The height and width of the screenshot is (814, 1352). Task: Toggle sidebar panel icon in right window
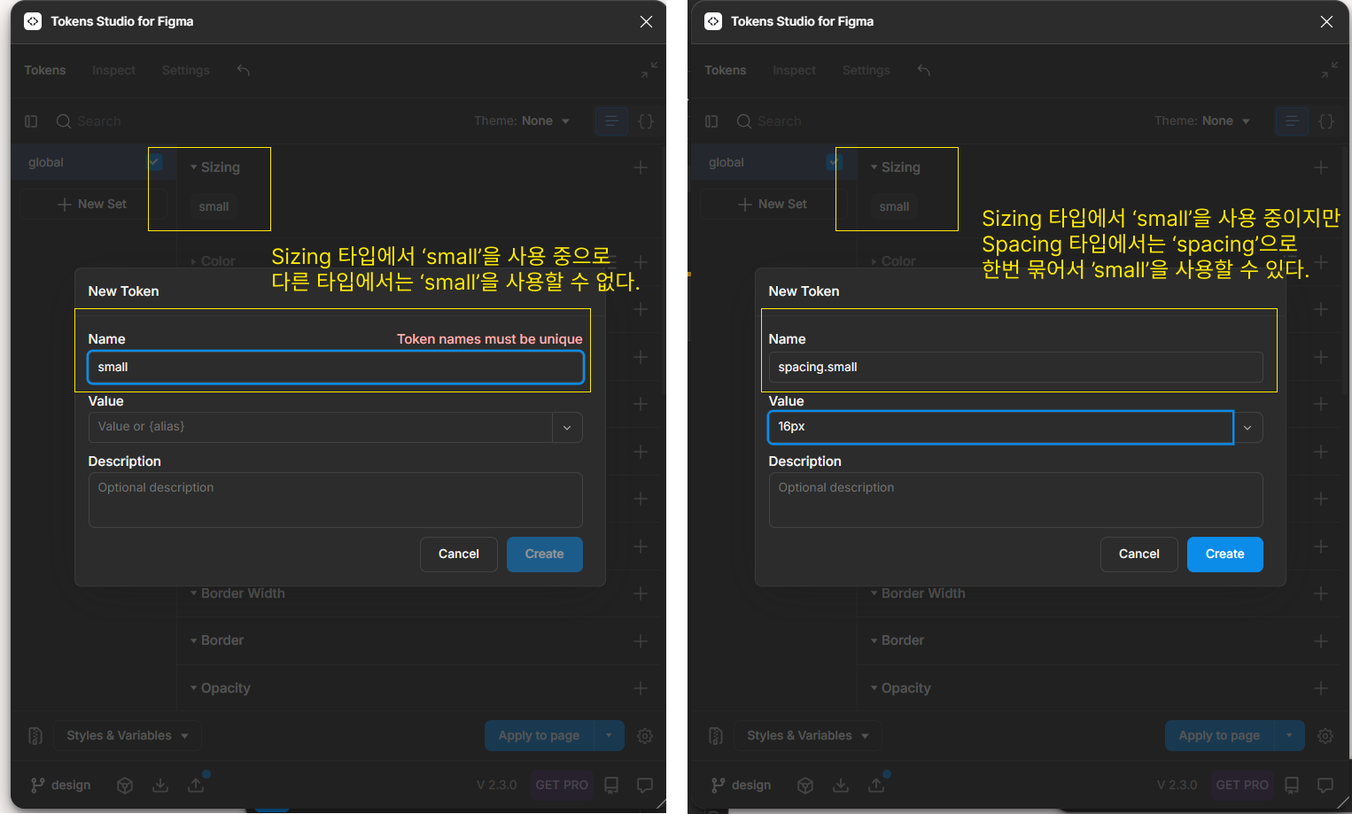pos(711,121)
